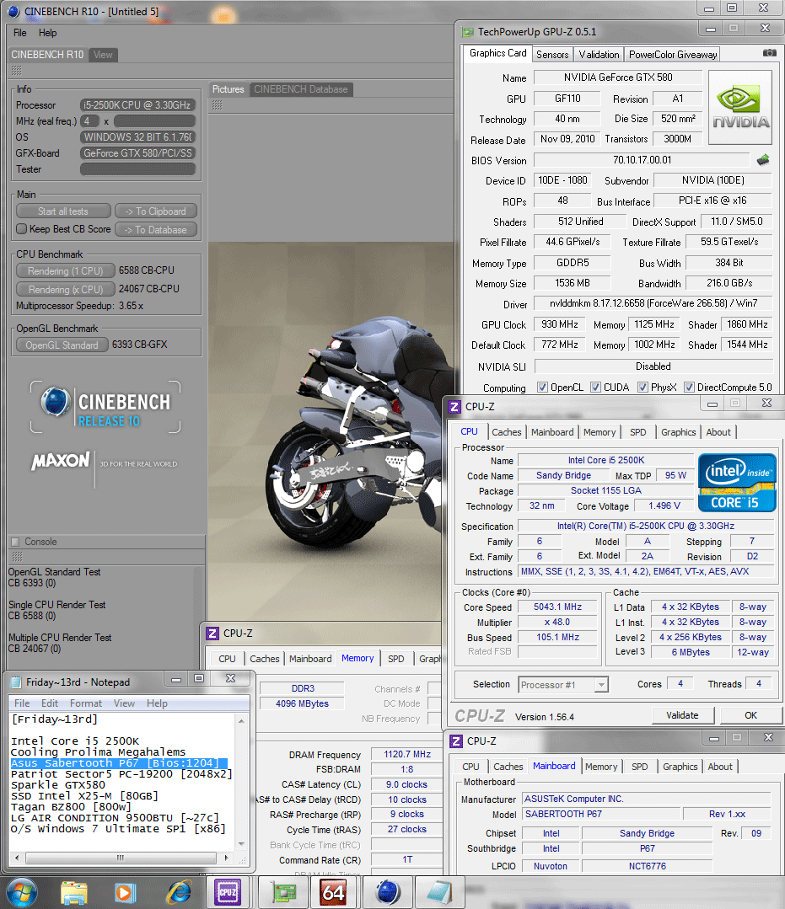Click the To Database button
785x909 pixels.
coord(156,230)
